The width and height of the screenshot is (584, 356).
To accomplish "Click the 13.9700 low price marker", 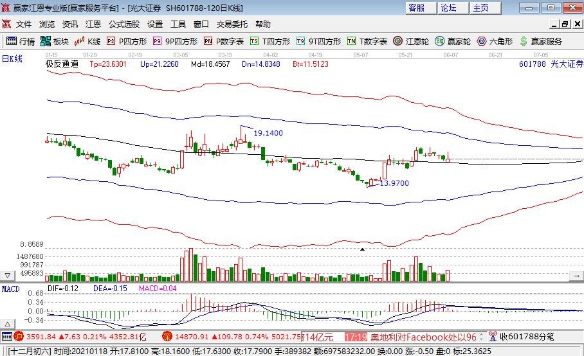I will click(x=394, y=183).
